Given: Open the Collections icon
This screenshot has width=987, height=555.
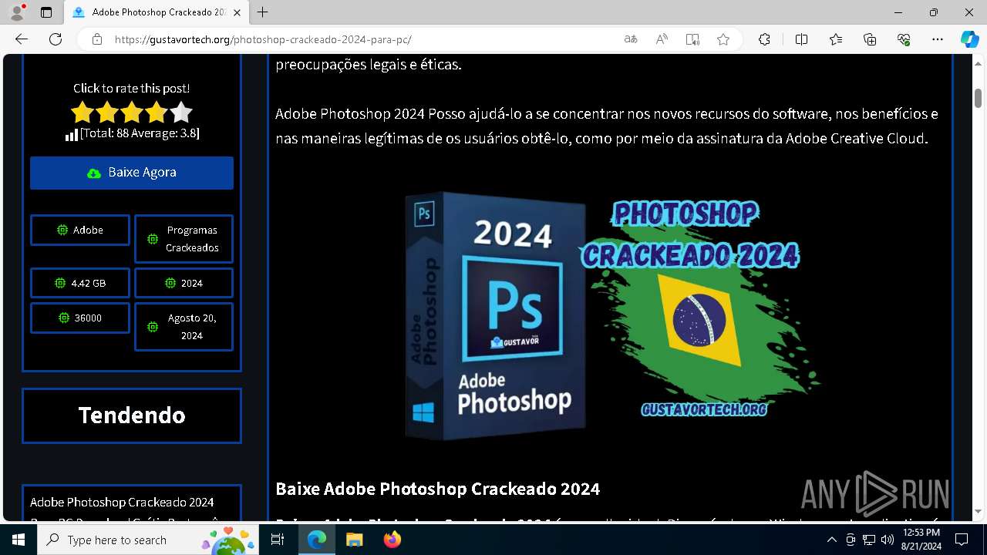Looking at the screenshot, I should point(870,39).
